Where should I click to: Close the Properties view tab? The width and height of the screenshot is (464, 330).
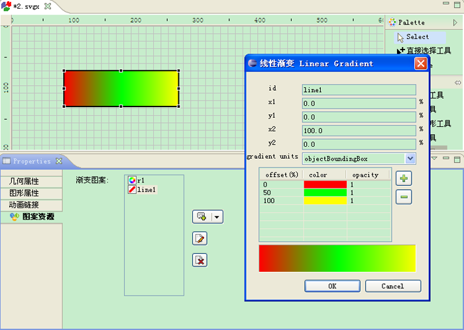(59, 161)
